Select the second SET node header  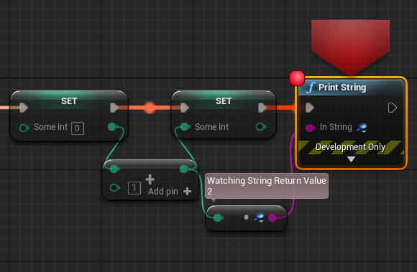coord(224,101)
